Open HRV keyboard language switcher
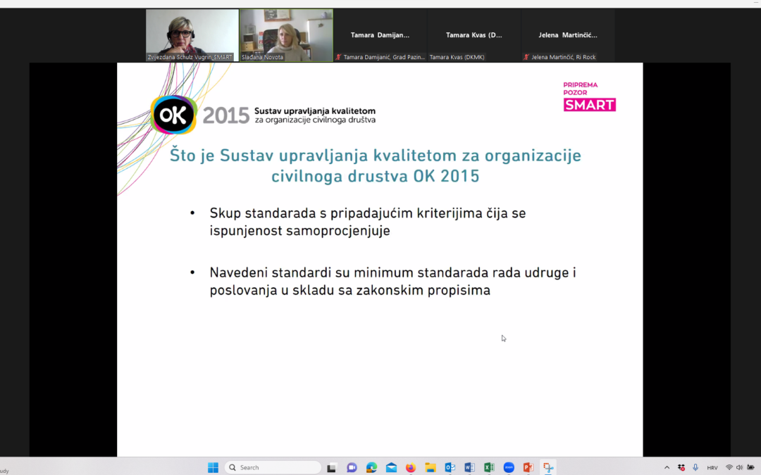The height and width of the screenshot is (475, 761). [712, 467]
